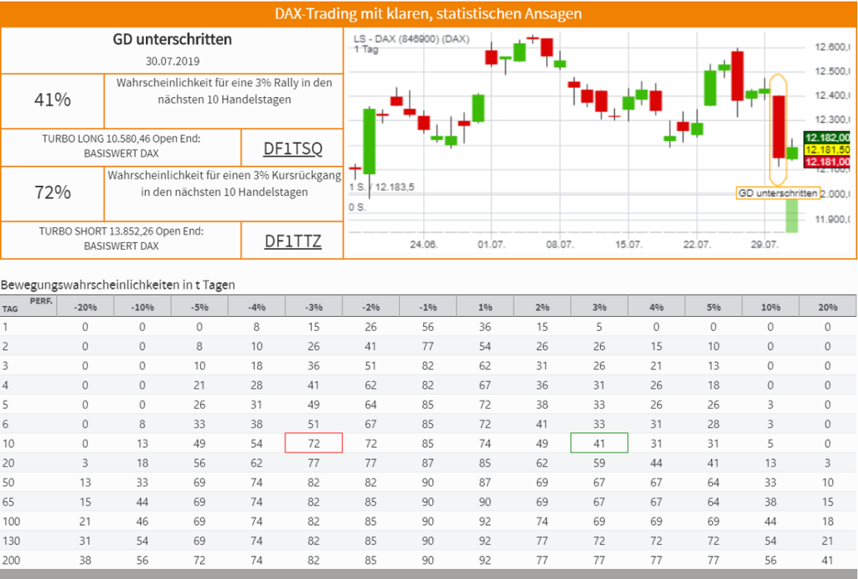Click the yellow 12.181,50 price tag
Viewport: 858px width, 579px height.
point(827,149)
